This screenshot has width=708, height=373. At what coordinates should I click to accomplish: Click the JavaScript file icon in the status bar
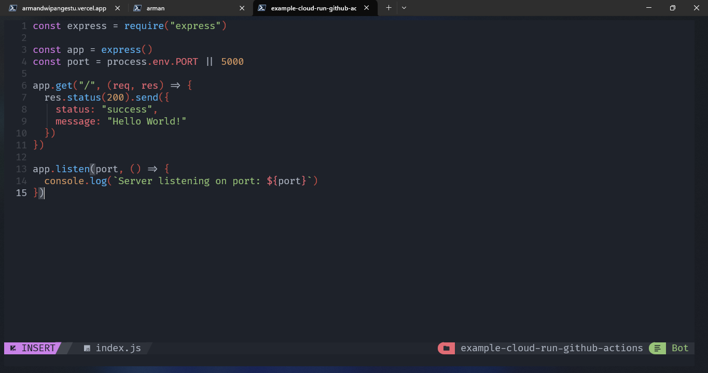point(87,348)
